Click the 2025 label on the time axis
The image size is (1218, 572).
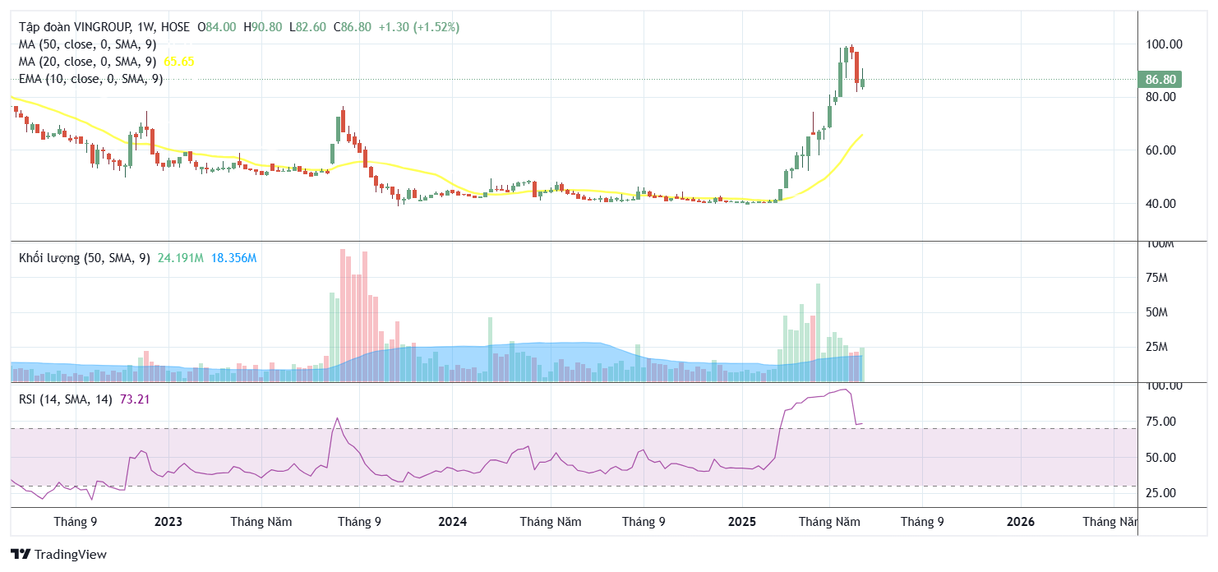pyautogui.click(x=742, y=522)
